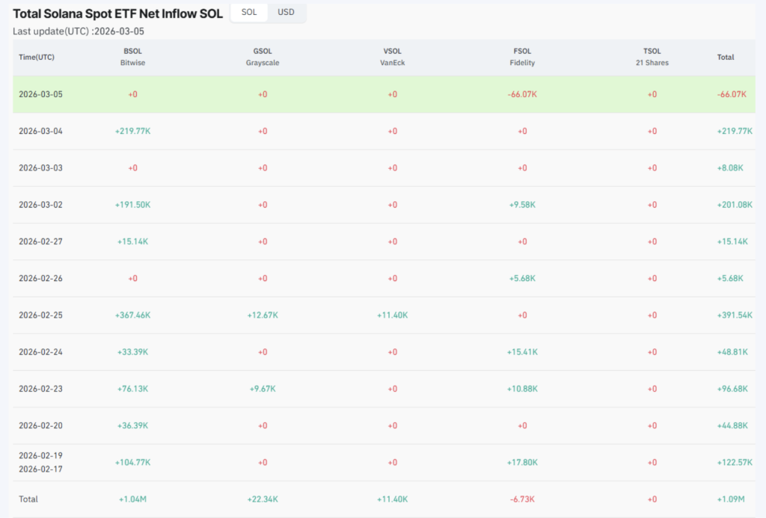Click the FSOL Fidelity column header
Screen dimensions: 766x518
coord(522,57)
